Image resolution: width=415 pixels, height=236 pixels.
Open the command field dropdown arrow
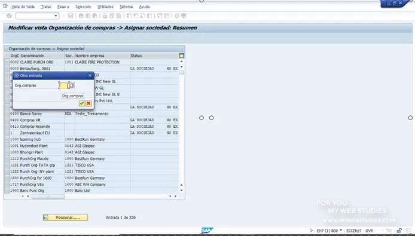(56, 16)
